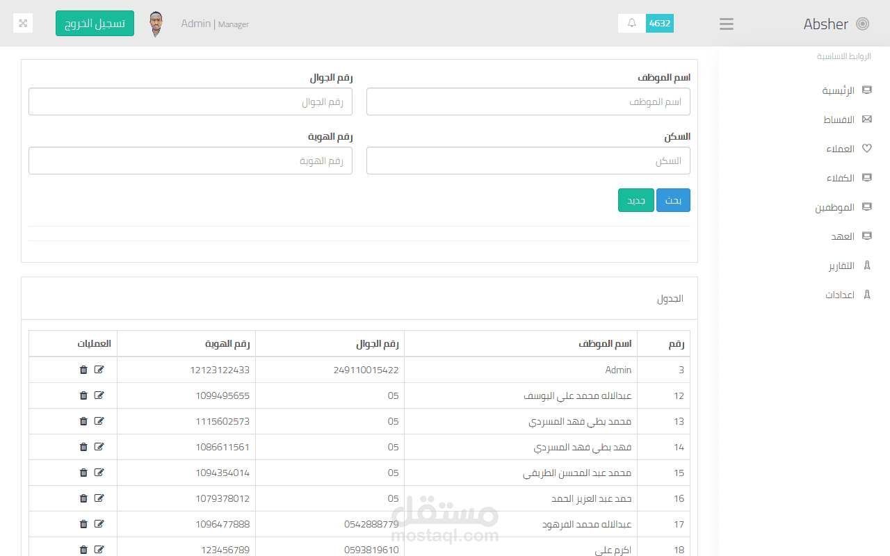
Task: Click the Absher brand title
Action: [826, 24]
